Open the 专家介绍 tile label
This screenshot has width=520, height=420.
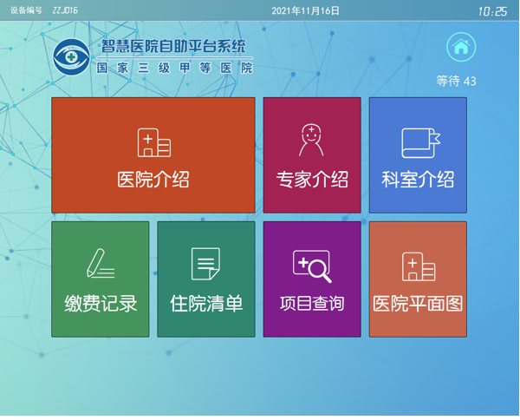[x=312, y=180]
